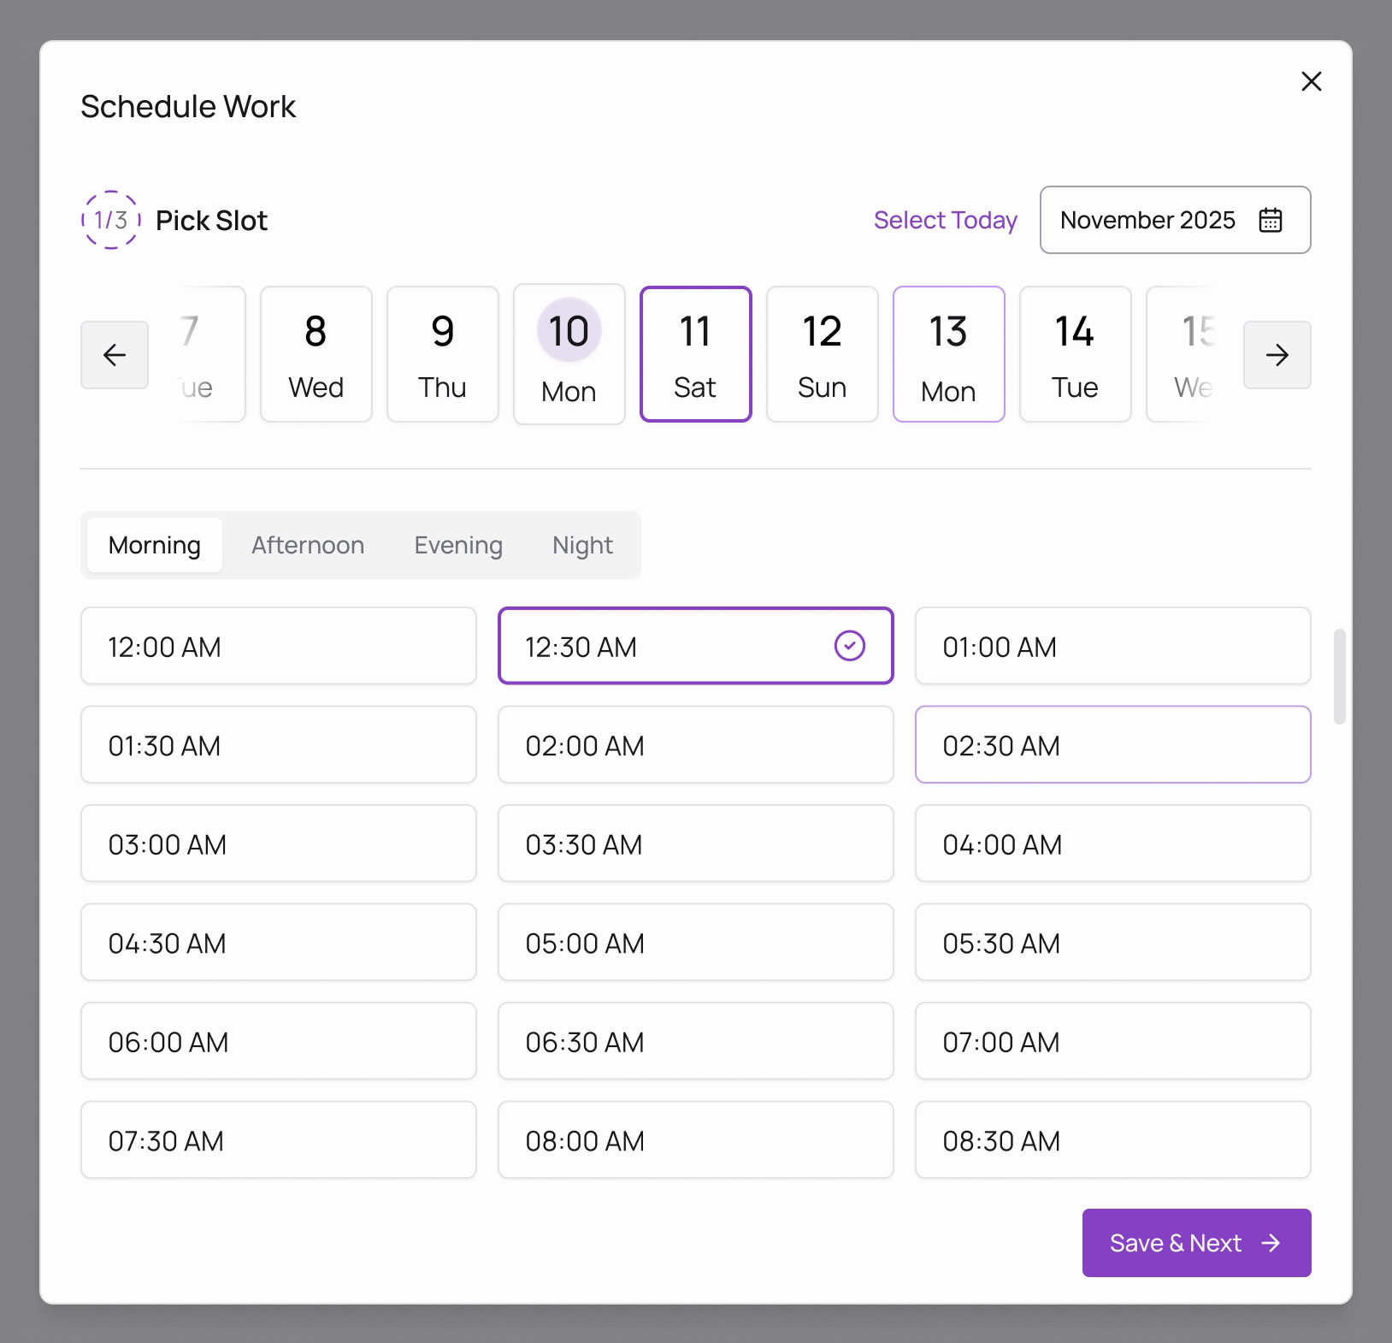Choose the 13 Mon date card
The image size is (1392, 1343).
(x=949, y=354)
